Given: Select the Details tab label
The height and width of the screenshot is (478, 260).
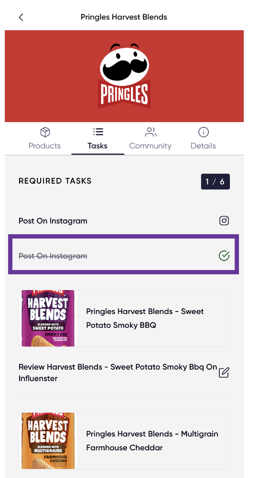Looking at the screenshot, I should [x=203, y=145].
